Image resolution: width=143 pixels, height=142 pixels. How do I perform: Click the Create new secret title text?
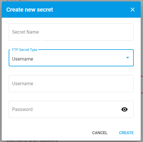(x=30, y=10)
